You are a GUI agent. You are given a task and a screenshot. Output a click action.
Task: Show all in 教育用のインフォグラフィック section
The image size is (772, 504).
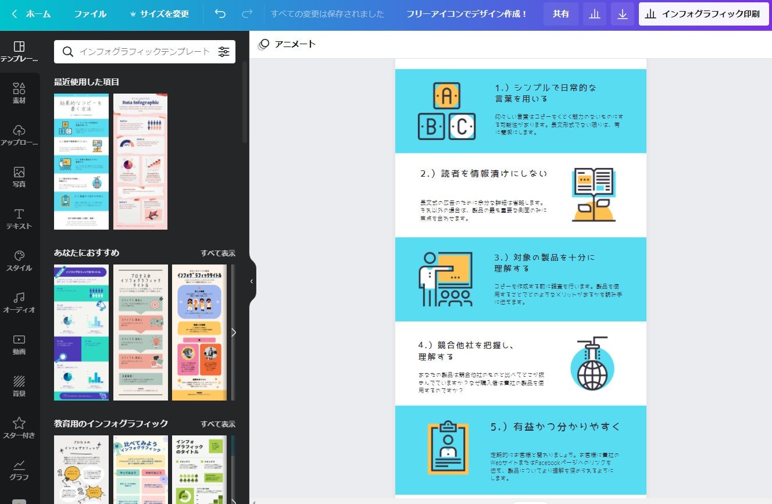point(218,424)
